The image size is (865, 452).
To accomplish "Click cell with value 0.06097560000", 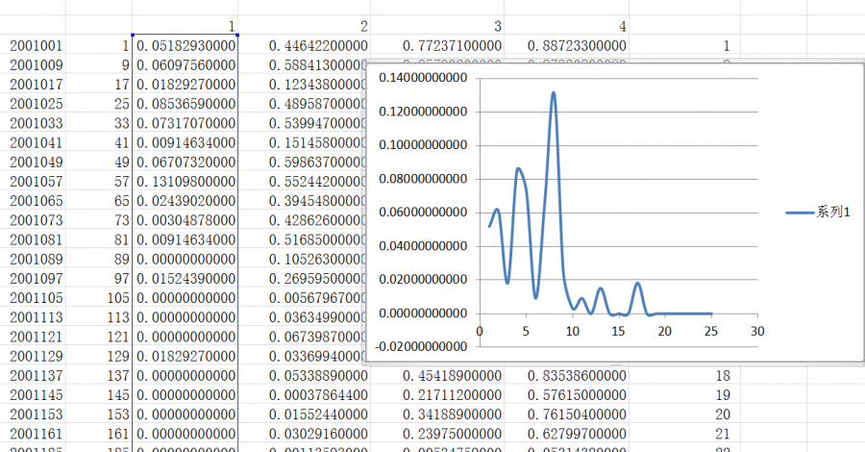I will (x=185, y=64).
